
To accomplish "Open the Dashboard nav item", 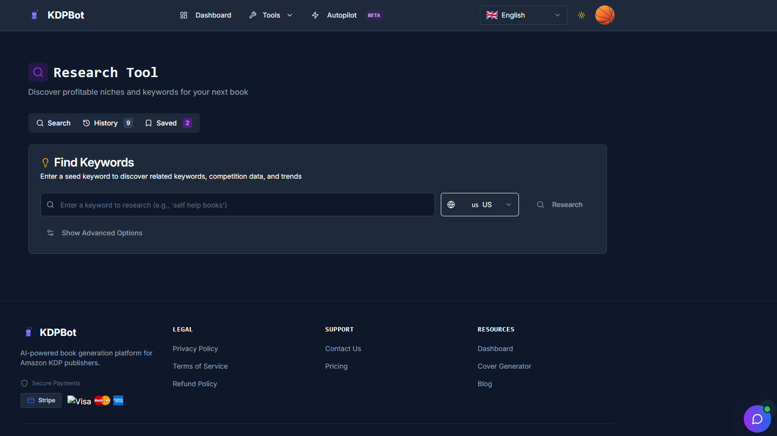I will [206, 15].
